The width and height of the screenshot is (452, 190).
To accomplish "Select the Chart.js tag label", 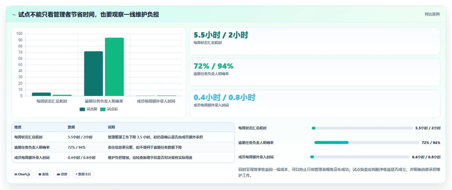I will (24, 174).
